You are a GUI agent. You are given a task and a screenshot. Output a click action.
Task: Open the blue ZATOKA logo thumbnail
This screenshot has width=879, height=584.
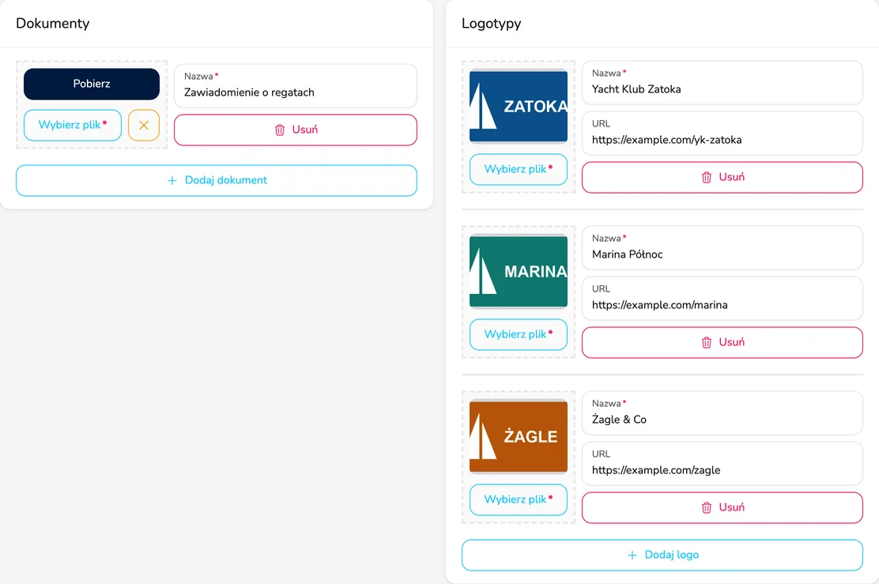[518, 106]
